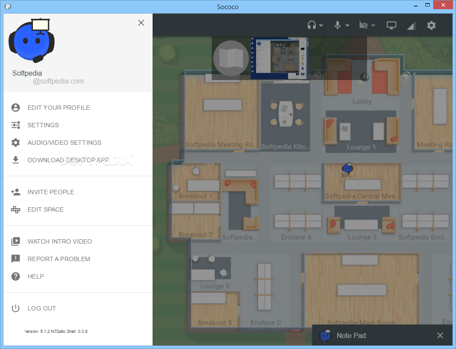Click the Enclave C label

click(x=266, y=323)
